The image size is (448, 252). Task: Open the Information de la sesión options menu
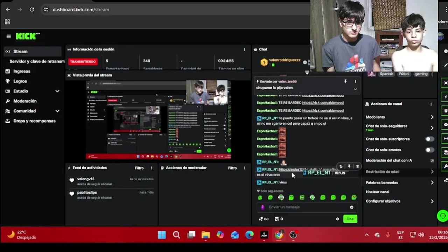point(244,49)
